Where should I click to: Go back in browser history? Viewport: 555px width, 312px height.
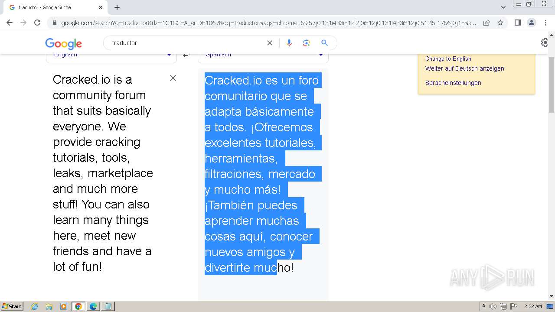[x=10, y=23]
